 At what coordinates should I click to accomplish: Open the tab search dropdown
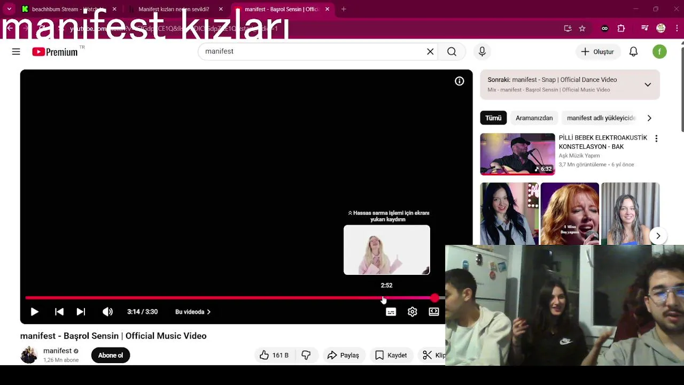(9, 9)
